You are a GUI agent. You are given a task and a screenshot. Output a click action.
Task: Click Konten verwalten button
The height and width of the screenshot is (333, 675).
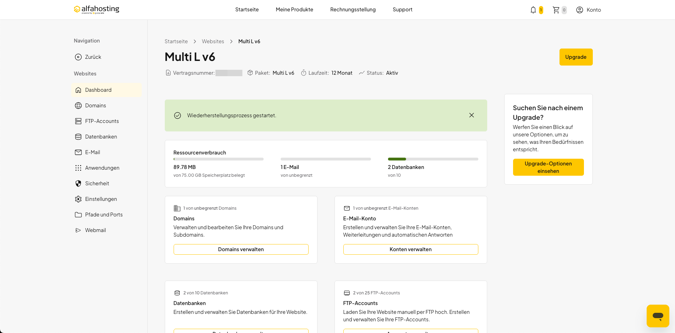click(x=411, y=249)
